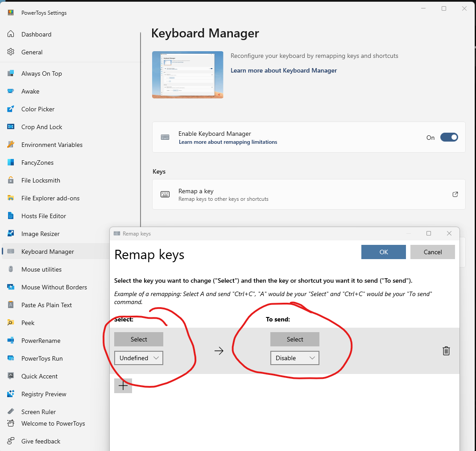The height and width of the screenshot is (451, 476).
Task: Click the Keyboard Manager preview thumbnail
Action: [188, 74]
